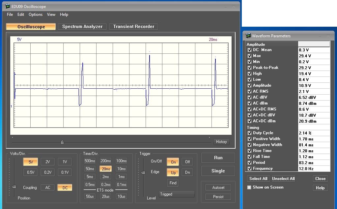This screenshot has width=337, height=209.
Task: Open the waveform History
Action: [x=221, y=142]
